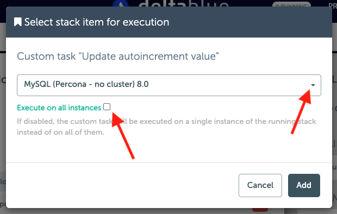Click the deltablue logo icon behind the dialog
Screen dimensions: 337x214
[x=120, y=3]
